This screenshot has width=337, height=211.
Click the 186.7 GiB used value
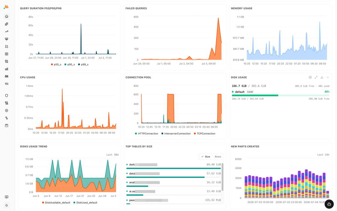[239, 86]
